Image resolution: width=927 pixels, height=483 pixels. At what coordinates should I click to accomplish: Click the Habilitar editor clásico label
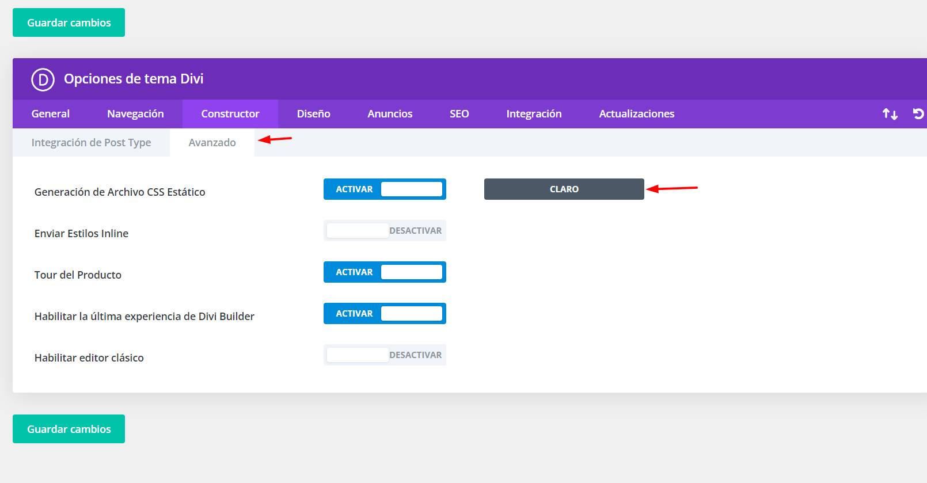[89, 358]
